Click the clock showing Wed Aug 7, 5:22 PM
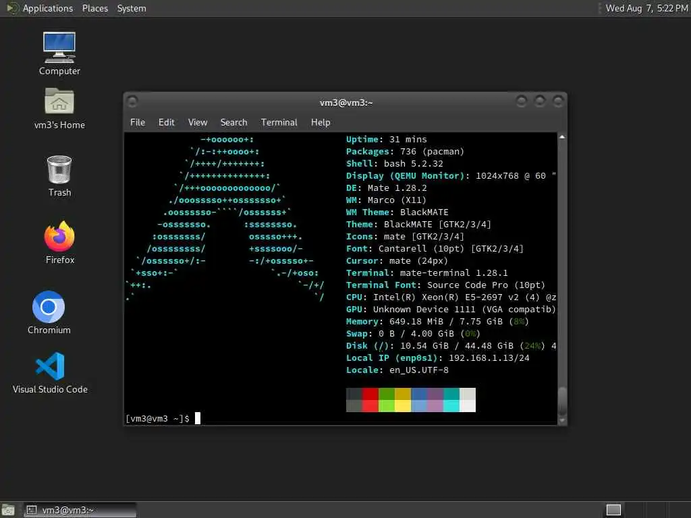691x518 pixels. [646, 8]
